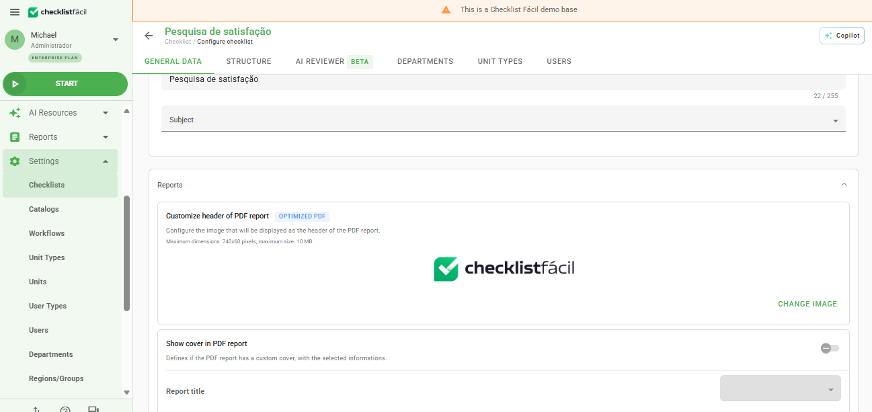
Task: Open the UNIT TYPES tab
Action: (500, 61)
